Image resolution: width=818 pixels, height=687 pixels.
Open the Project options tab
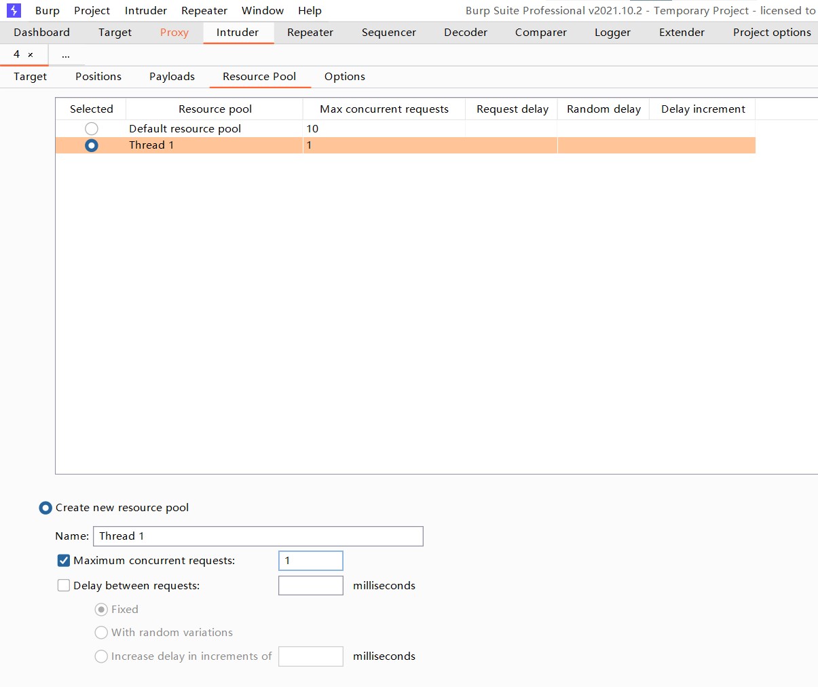772,33
